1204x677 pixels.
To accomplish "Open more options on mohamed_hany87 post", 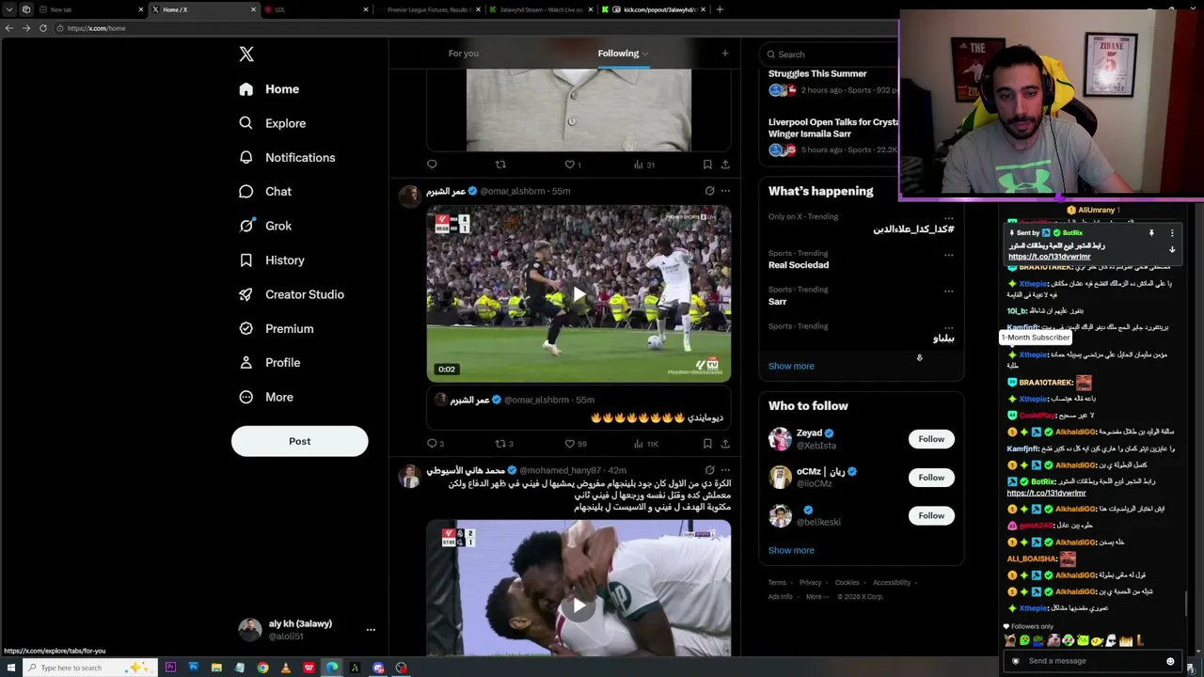I will [725, 470].
